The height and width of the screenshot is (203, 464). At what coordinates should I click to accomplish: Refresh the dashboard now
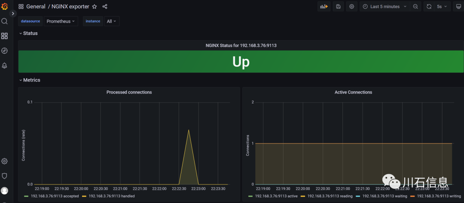[x=429, y=6]
